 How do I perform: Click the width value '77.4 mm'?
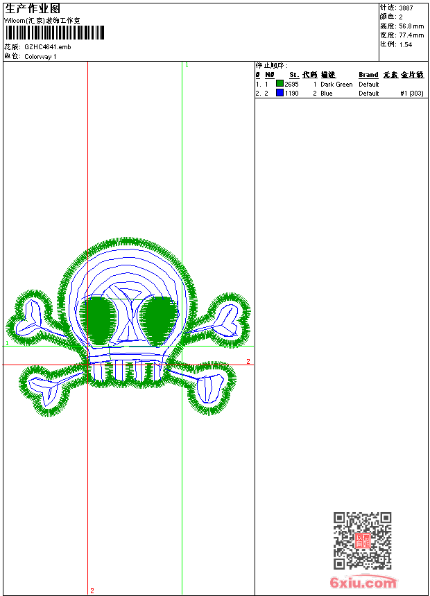point(411,35)
